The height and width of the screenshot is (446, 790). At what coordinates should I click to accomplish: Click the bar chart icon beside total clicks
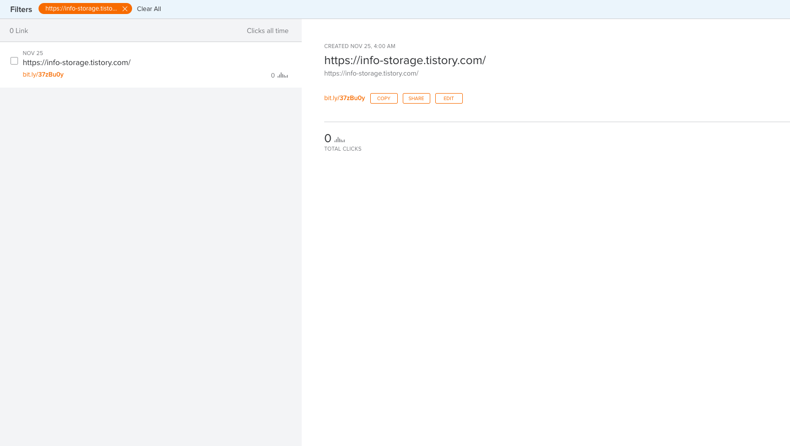340,140
